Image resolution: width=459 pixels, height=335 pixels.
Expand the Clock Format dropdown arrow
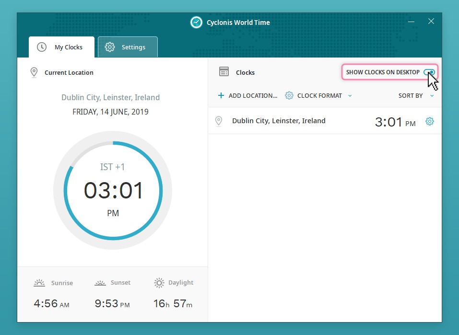tap(350, 96)
